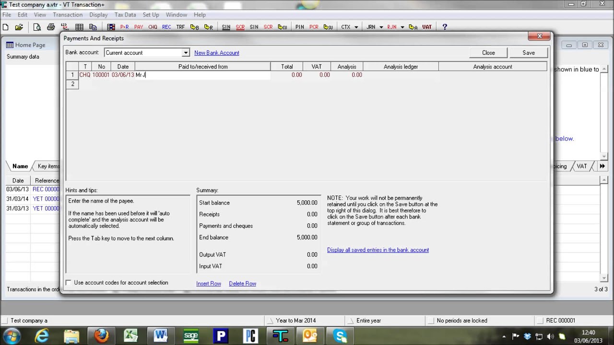Click the Payments And Receipts dialog close X
This screenshot has height=345, width=614.
click(x=540, y=36)
